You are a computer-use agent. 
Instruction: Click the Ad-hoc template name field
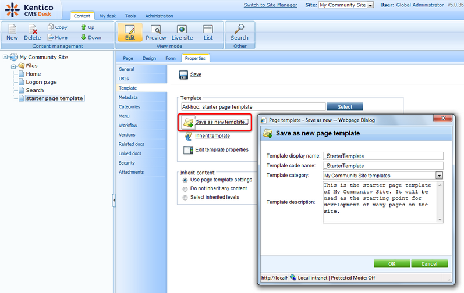click(x=253, y=107)
